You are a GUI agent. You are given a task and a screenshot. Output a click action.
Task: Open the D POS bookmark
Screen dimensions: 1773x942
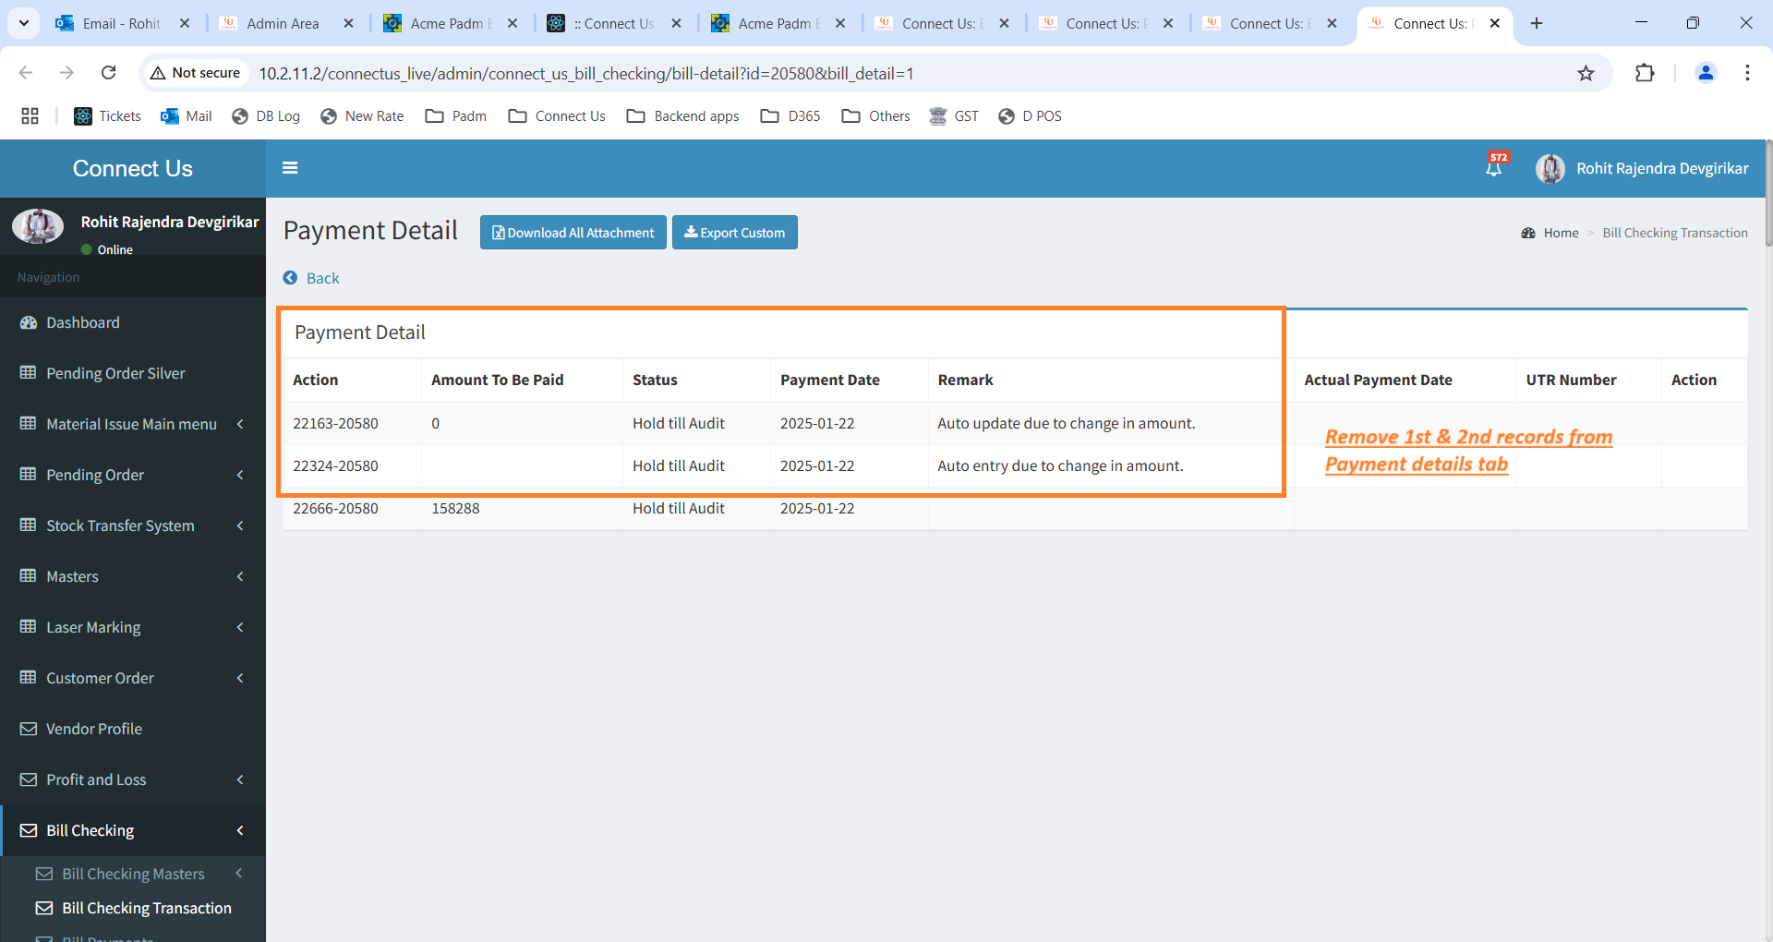click(x=1030, y=115)
